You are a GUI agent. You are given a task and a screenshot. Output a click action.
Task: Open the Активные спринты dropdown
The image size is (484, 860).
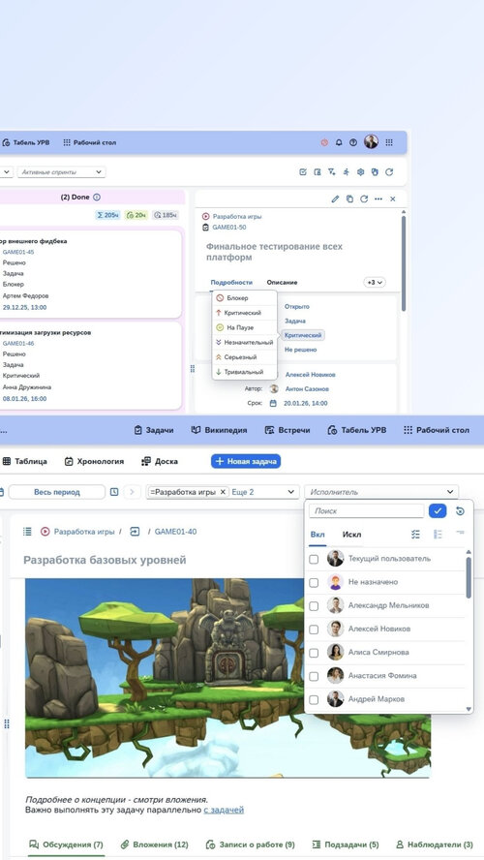[61, 172]
